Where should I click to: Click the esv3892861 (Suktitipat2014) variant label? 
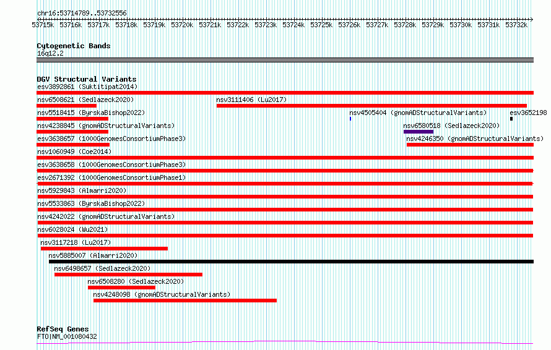pos(87,87)
